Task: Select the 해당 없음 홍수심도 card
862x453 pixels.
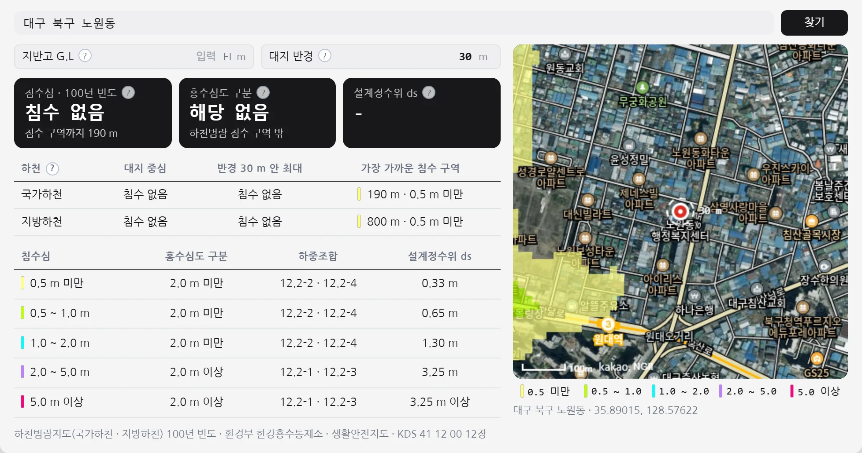Action: (257, 113)
